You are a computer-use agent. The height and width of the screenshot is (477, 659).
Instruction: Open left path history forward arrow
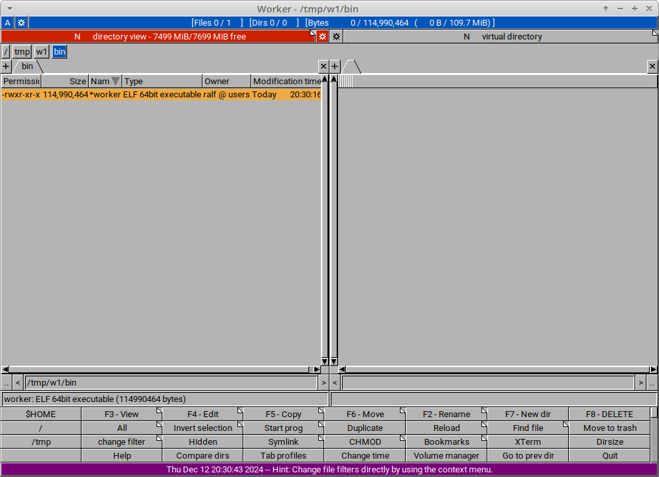click(324, 382)
